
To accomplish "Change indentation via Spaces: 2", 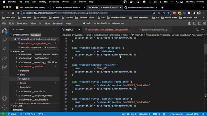I will pyautogui.click(x=145, y=114).
